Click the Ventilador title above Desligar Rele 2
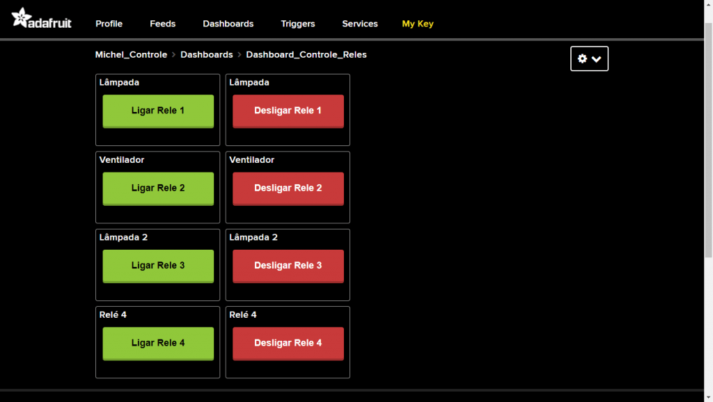The width and height of the screenshot is (713, 402). 252,160
